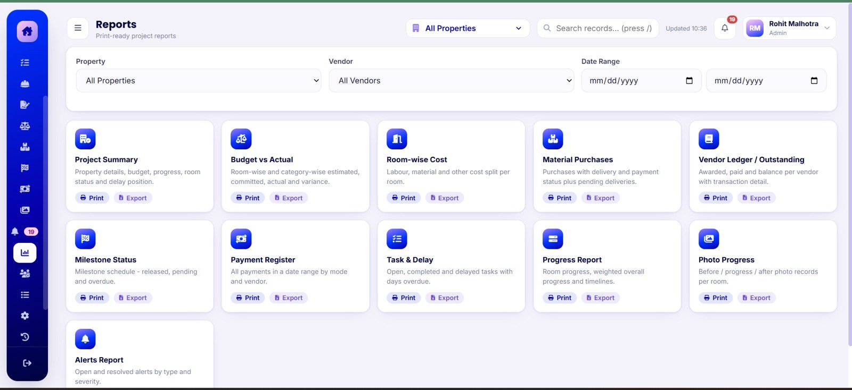Export the Project Summary report
The height and width of the screenshot is (390, 852).
tap(133, 198)
